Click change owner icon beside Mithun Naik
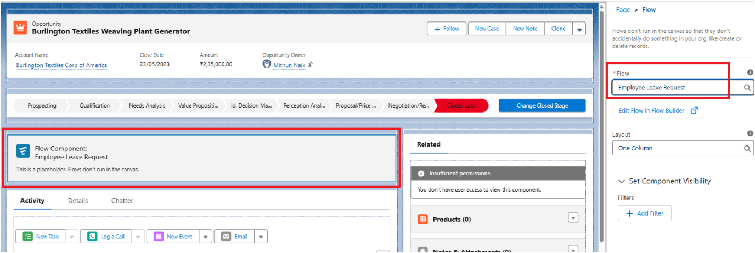The height and width of the screenshot is (253, 755). 310,65
